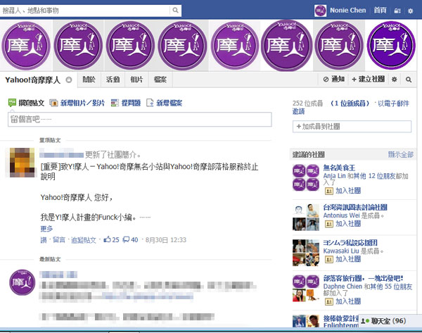Screen dimensions: 422x333
Task: Click the search magnifier icon in top bar
Action: pyautogui.click(x=175, y=11)
